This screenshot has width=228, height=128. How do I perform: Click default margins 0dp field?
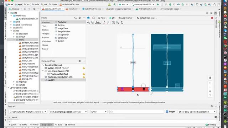98,22
